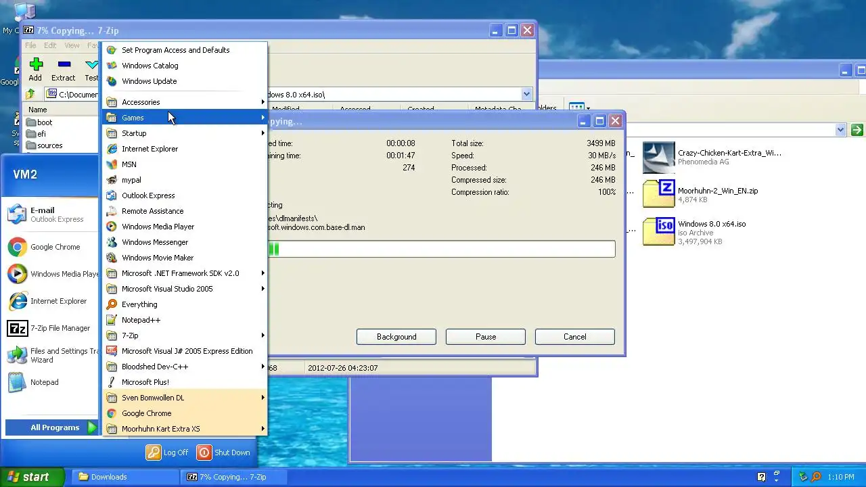
Task: Expand Bloodshed Dev-C++ submenu
Action: (x=185, y=367)
